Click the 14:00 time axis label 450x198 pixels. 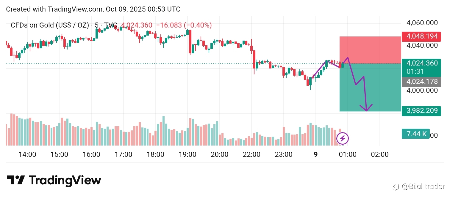pos(27,154)
